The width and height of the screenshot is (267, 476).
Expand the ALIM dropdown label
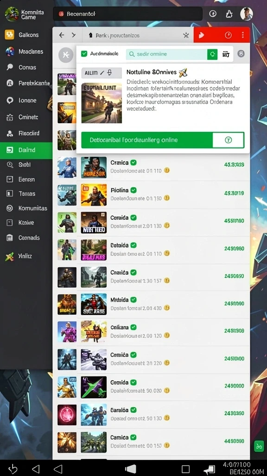[102, 73]
